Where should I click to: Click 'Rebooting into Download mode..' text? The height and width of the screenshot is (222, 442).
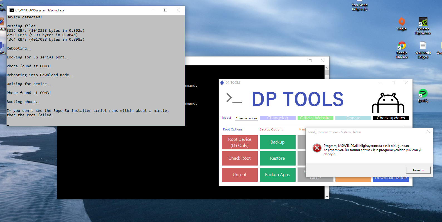(x=40, y=75)
